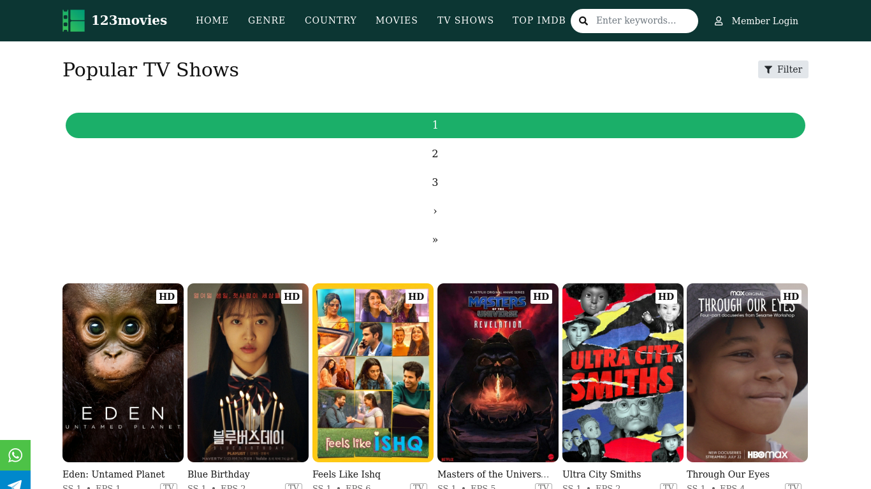Click the 123movies logo icon
The image size is (871, 489).
point(73,20)
